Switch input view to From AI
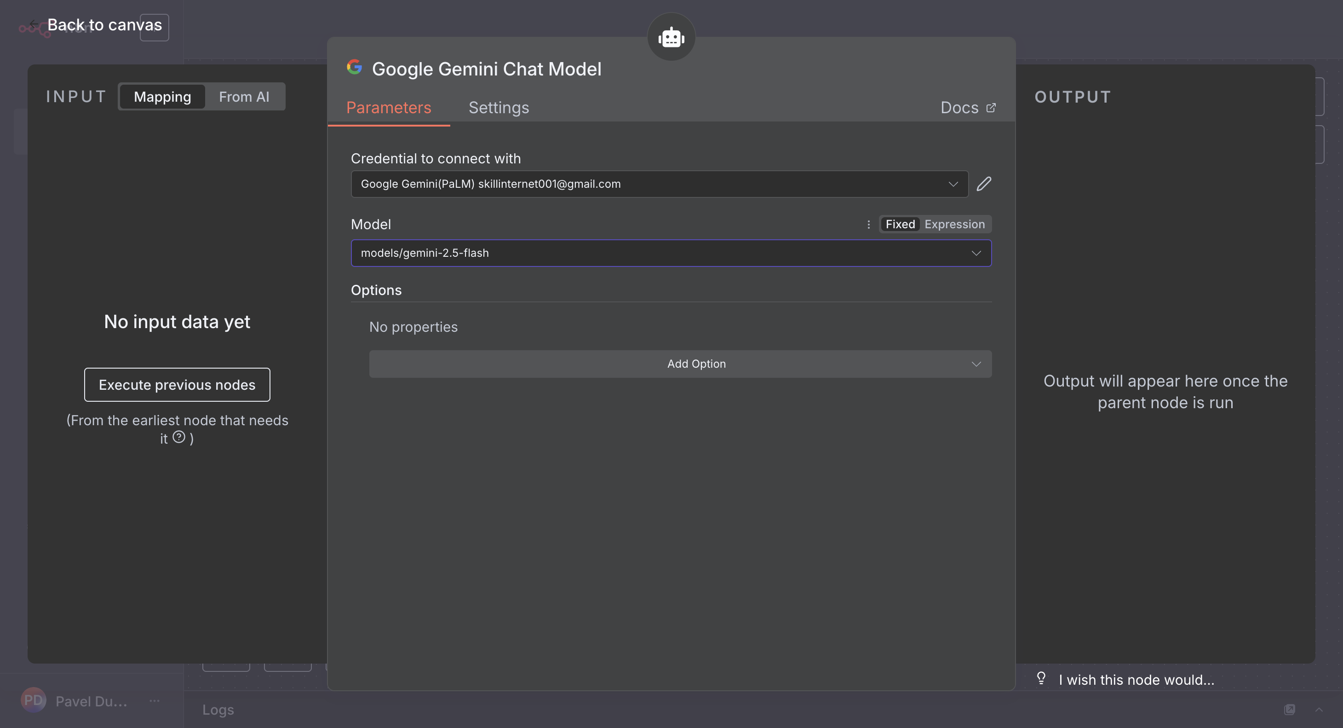 point(243,97)
